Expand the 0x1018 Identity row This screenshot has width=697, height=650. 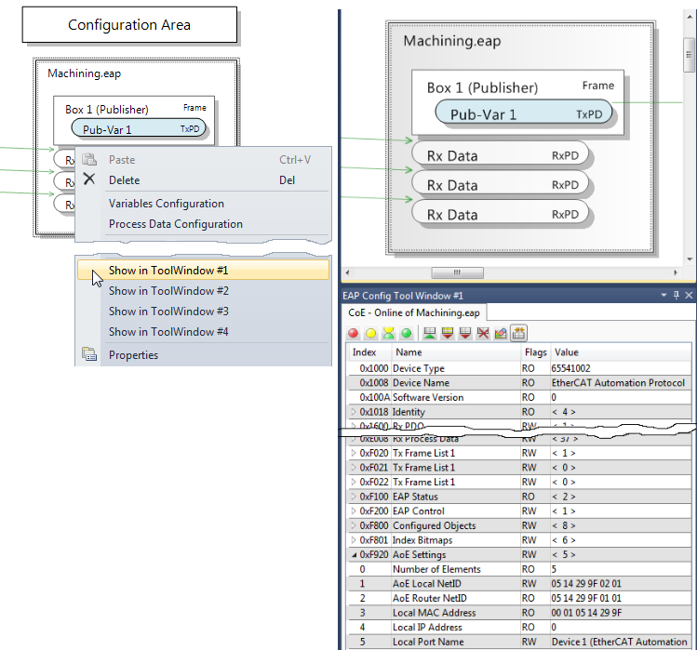354,412
